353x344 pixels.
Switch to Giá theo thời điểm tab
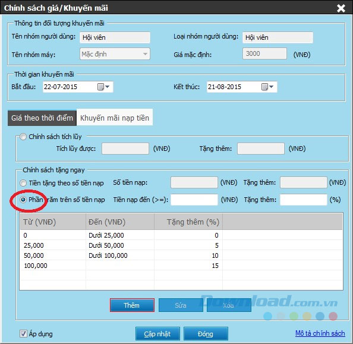point(42,118)
